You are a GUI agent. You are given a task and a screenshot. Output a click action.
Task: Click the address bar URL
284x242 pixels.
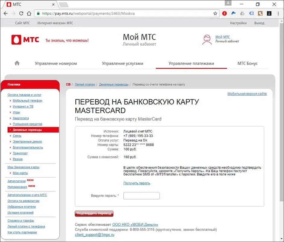88,13
